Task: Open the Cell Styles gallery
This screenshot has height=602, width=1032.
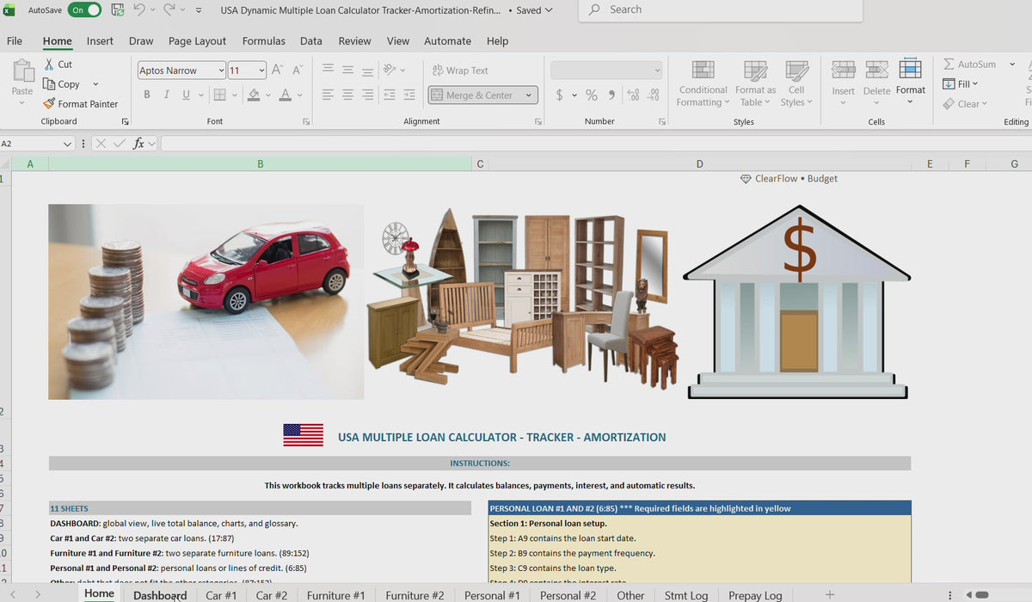Action: [796, 83]
